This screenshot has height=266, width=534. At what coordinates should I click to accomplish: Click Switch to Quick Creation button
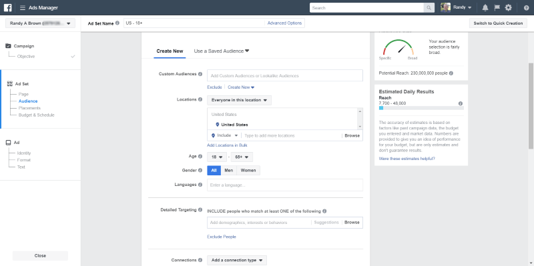coord(498,23)
